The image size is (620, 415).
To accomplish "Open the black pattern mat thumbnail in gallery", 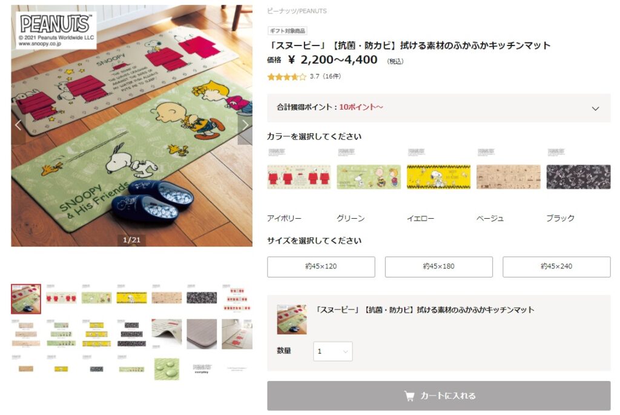I will pyautogui.click(x=202, y=297).
